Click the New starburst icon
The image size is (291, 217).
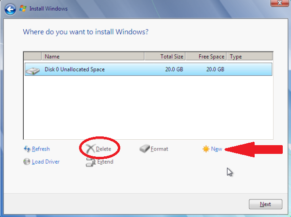206,149
